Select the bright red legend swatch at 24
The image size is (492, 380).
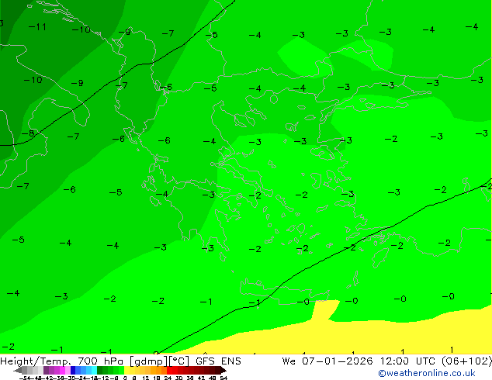pos(169,370)
